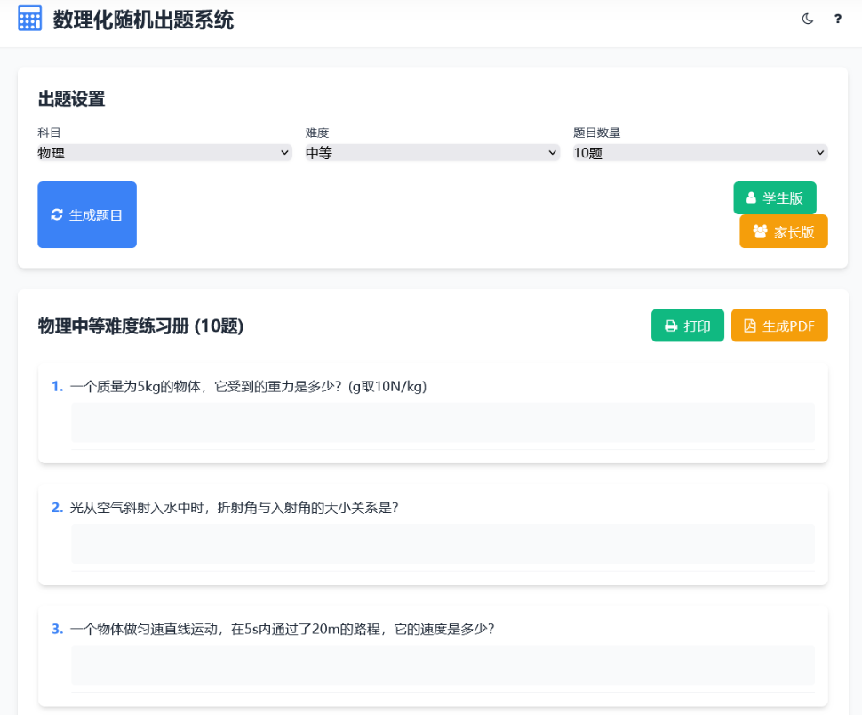Toggle dark mode with the moon icon
862x715 pixels.
[807, 19]
